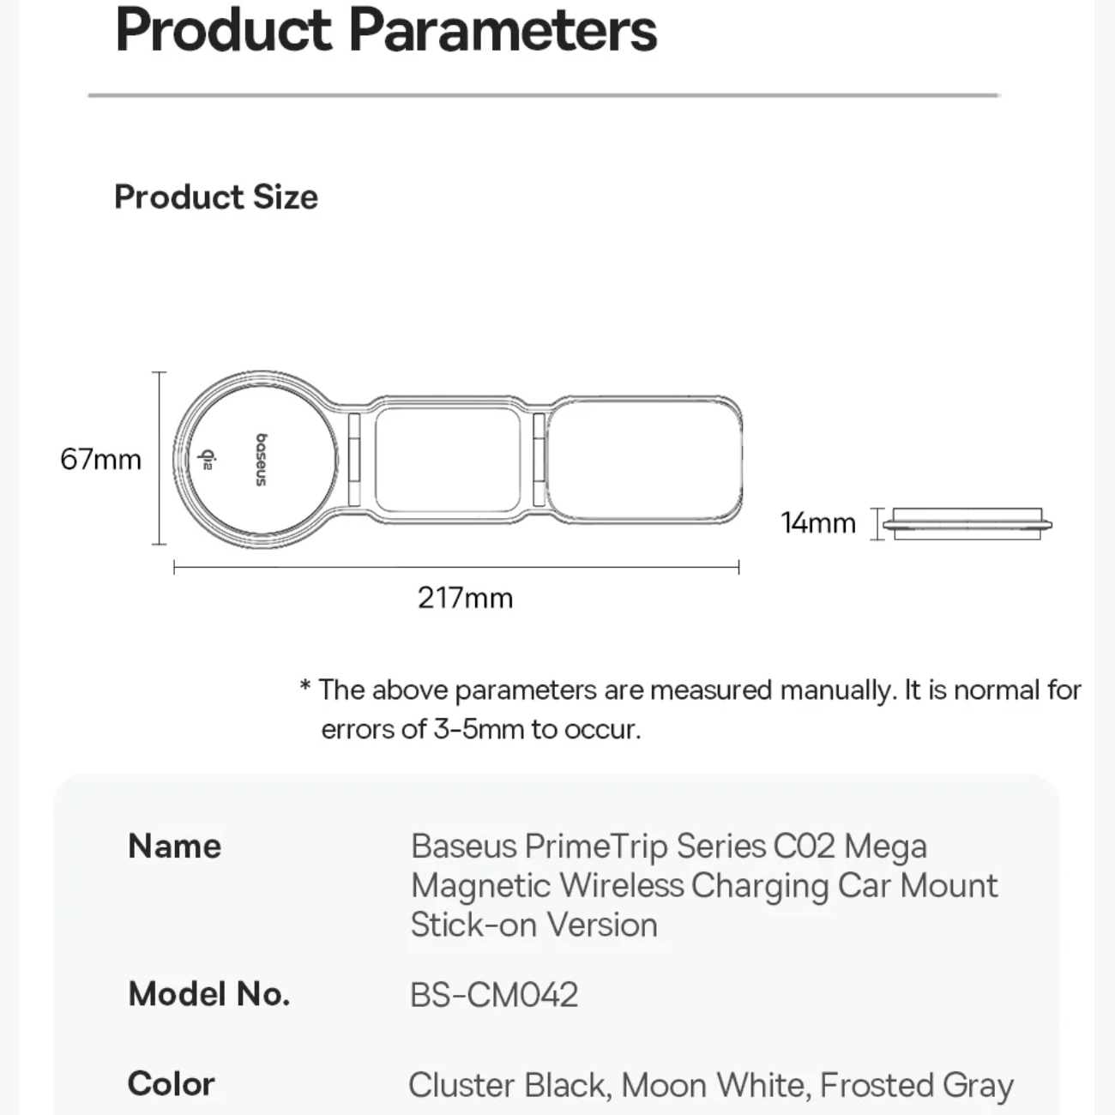This screenshot has width=1115, height=1115.
Task: Click the Color field label
Action: coord(171,1084)
